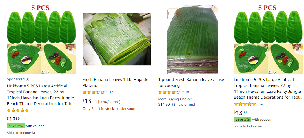The width and height of the screenshot is (304, 138).
Task: Open Fresh Banana Leaves 1 Lb. Hoja de Platano
Action: (x=115, y=83)
